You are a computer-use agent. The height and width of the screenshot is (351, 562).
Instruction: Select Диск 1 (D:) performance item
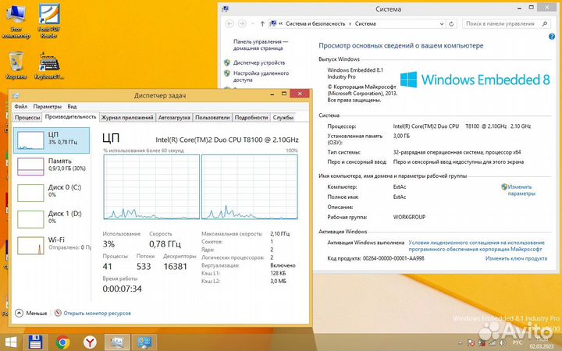point(52,219)
